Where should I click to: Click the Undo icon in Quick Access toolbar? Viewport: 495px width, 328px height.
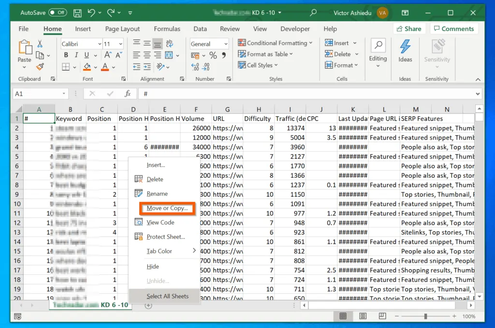click(92, 13)
